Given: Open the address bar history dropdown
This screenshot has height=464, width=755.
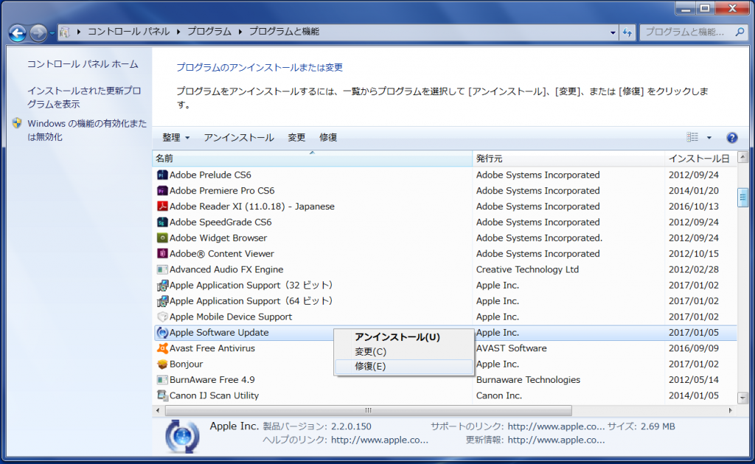Looking at the screenshot, I should click(x=613, y=32).
